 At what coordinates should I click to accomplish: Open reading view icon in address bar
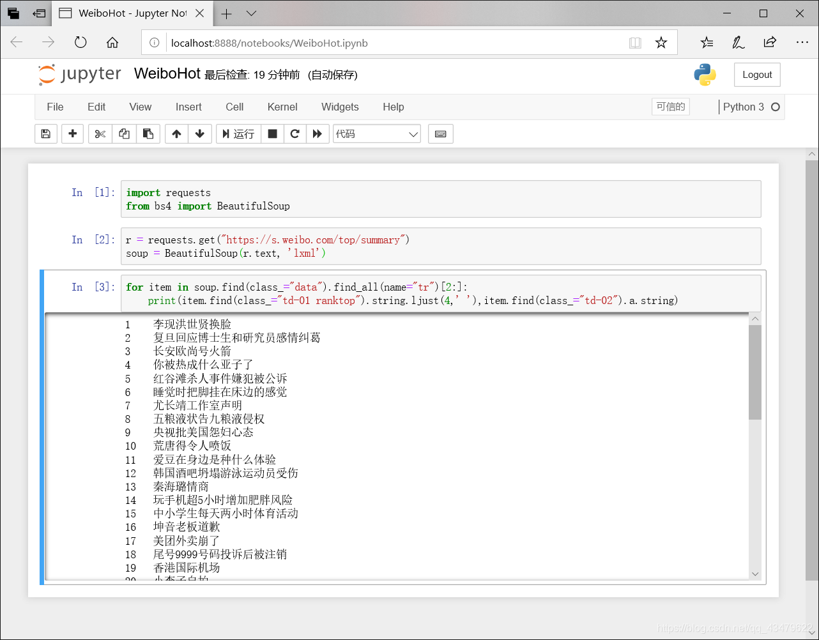635,43
